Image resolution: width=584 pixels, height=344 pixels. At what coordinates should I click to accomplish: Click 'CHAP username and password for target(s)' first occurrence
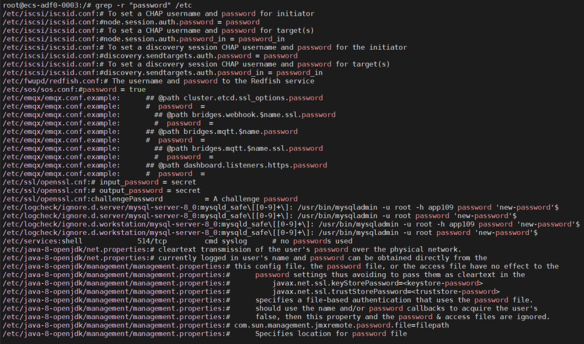pos(158,30)
